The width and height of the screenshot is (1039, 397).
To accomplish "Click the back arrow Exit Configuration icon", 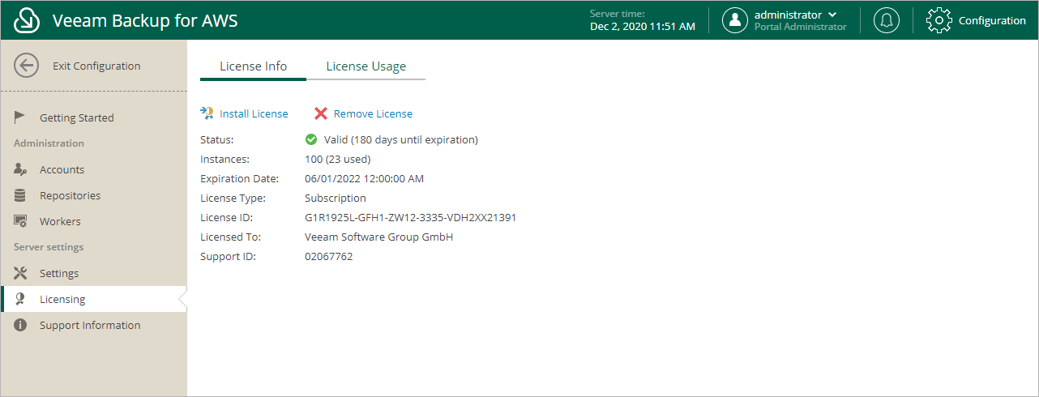I will (27, 66).
